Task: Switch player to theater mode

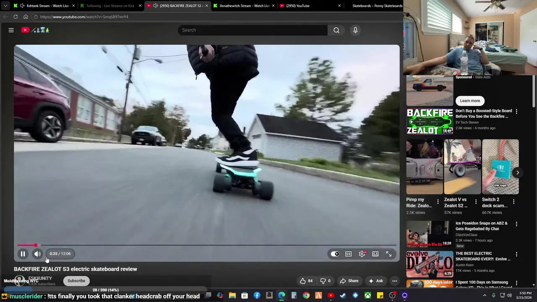Action: point(375,254)
